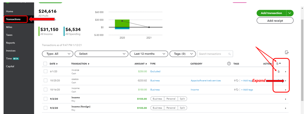
Task: Sort by the AMOUNT column header
Action: (141, 64)
